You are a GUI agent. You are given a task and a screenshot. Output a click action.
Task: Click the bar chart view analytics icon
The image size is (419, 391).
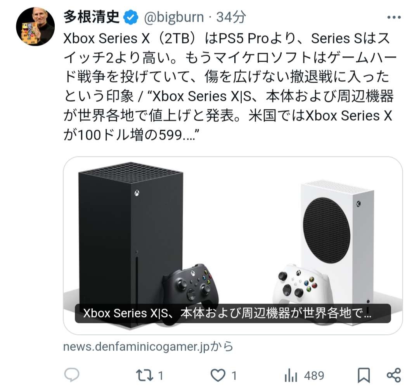click(x=291, y=375)
